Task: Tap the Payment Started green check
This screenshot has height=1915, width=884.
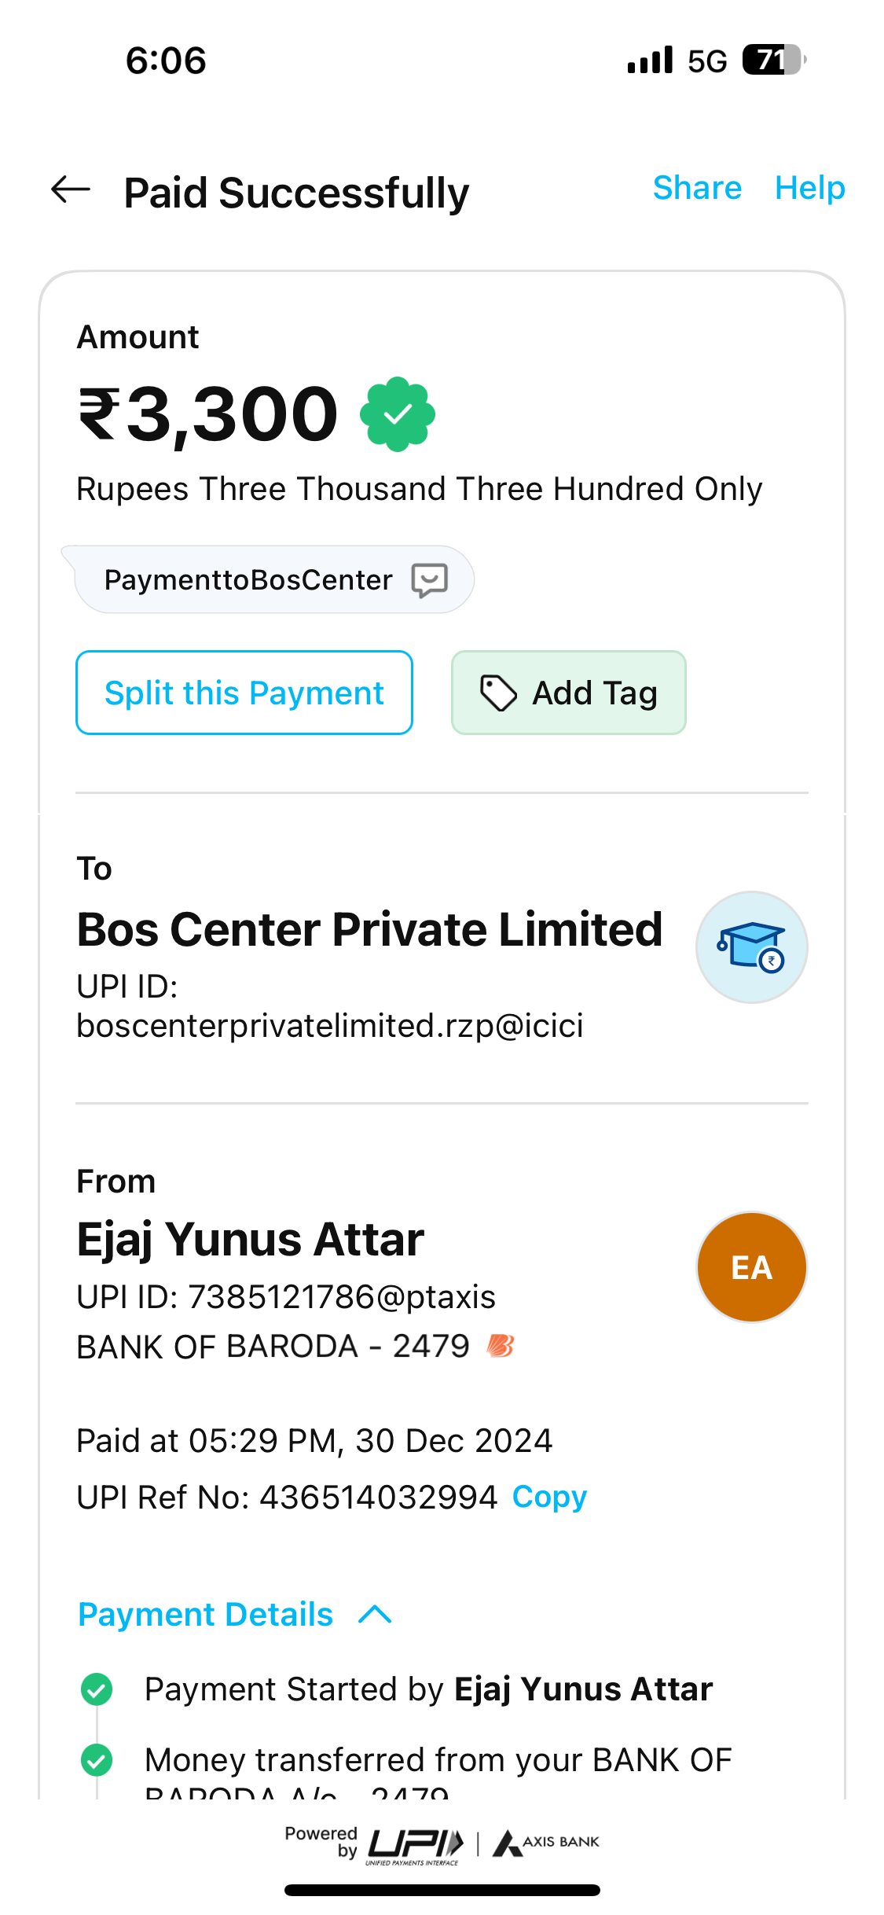Action: pos(97,1689)
